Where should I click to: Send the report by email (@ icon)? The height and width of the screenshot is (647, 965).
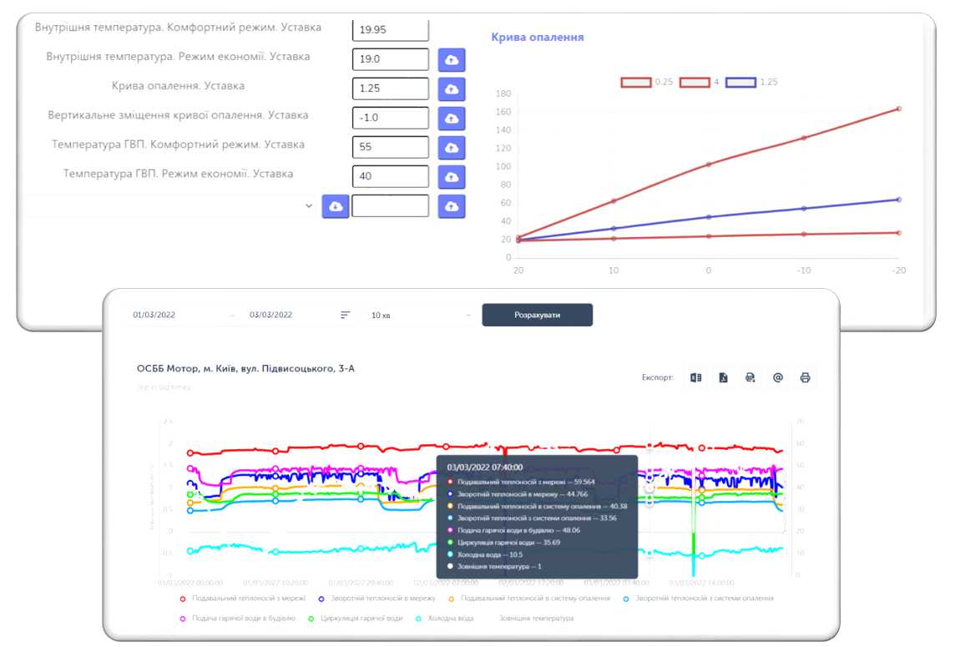pyautogui.click(x=777, y=378)
